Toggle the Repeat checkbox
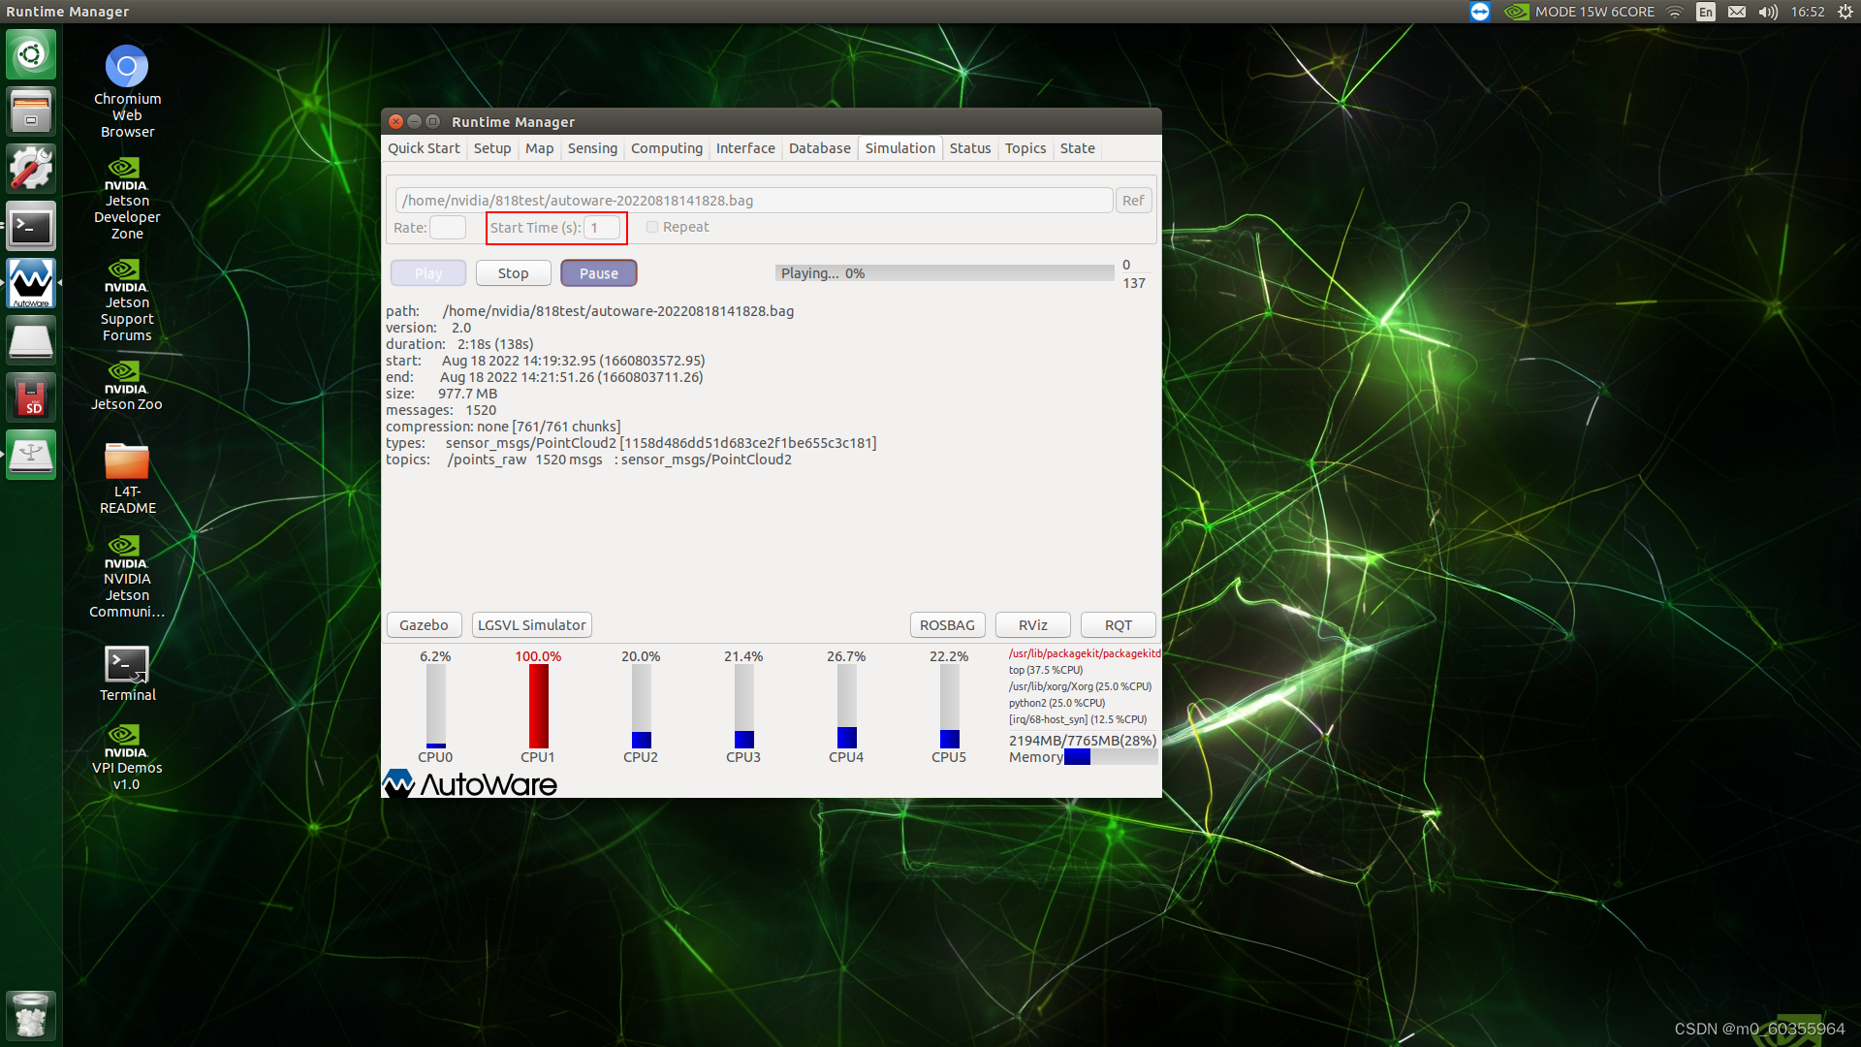1861x1047 pixels. coord(652,227)
